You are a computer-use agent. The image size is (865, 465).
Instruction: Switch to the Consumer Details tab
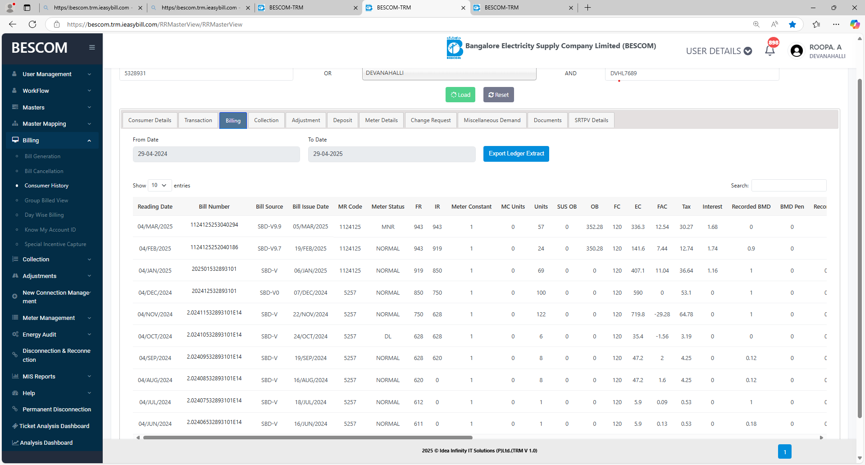(150, 120)
